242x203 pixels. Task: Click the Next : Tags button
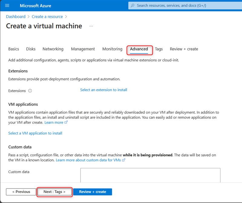coord(54,192)
